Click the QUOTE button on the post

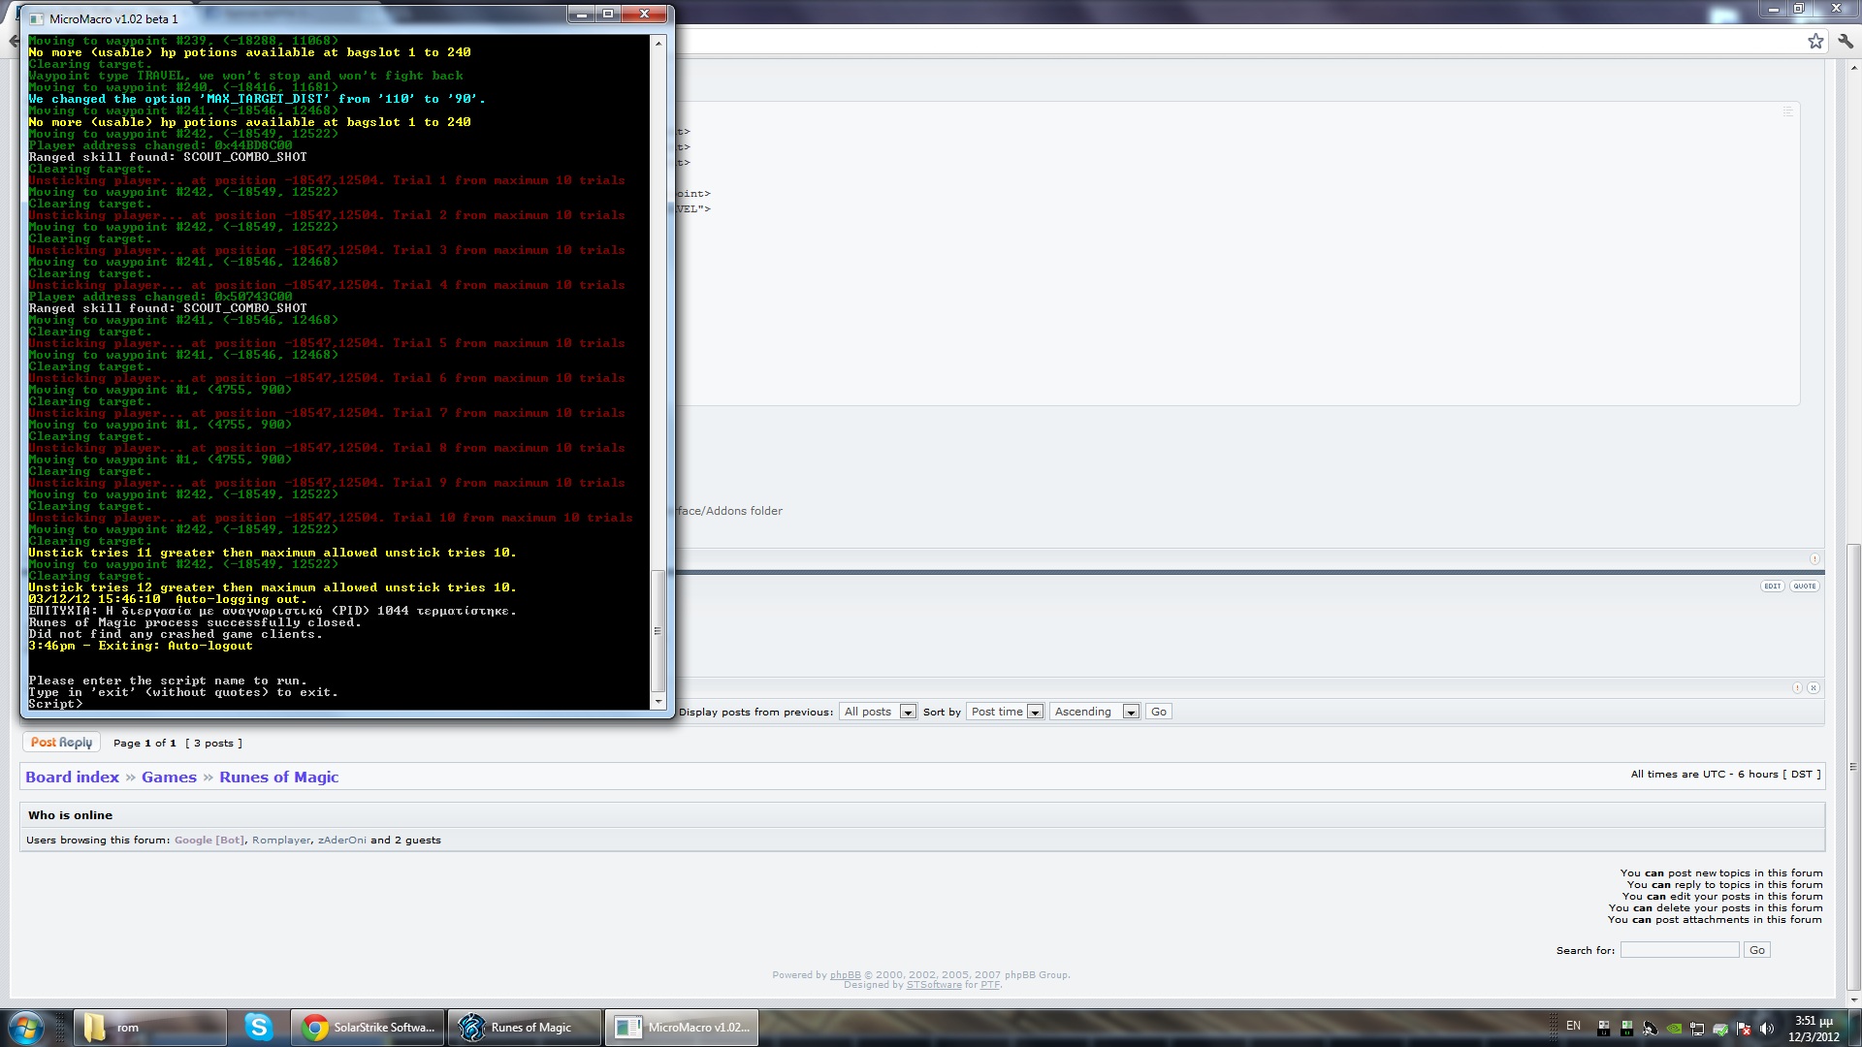click(x=1805, y=586)
